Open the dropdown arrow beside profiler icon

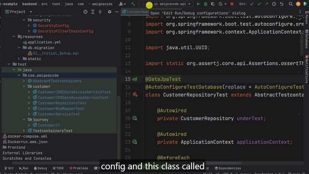pyautogui.click(x=225, y=4)
